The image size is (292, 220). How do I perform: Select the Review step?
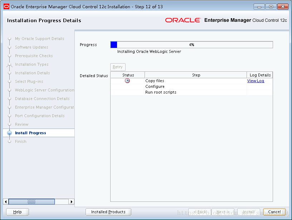coord(22,124)
